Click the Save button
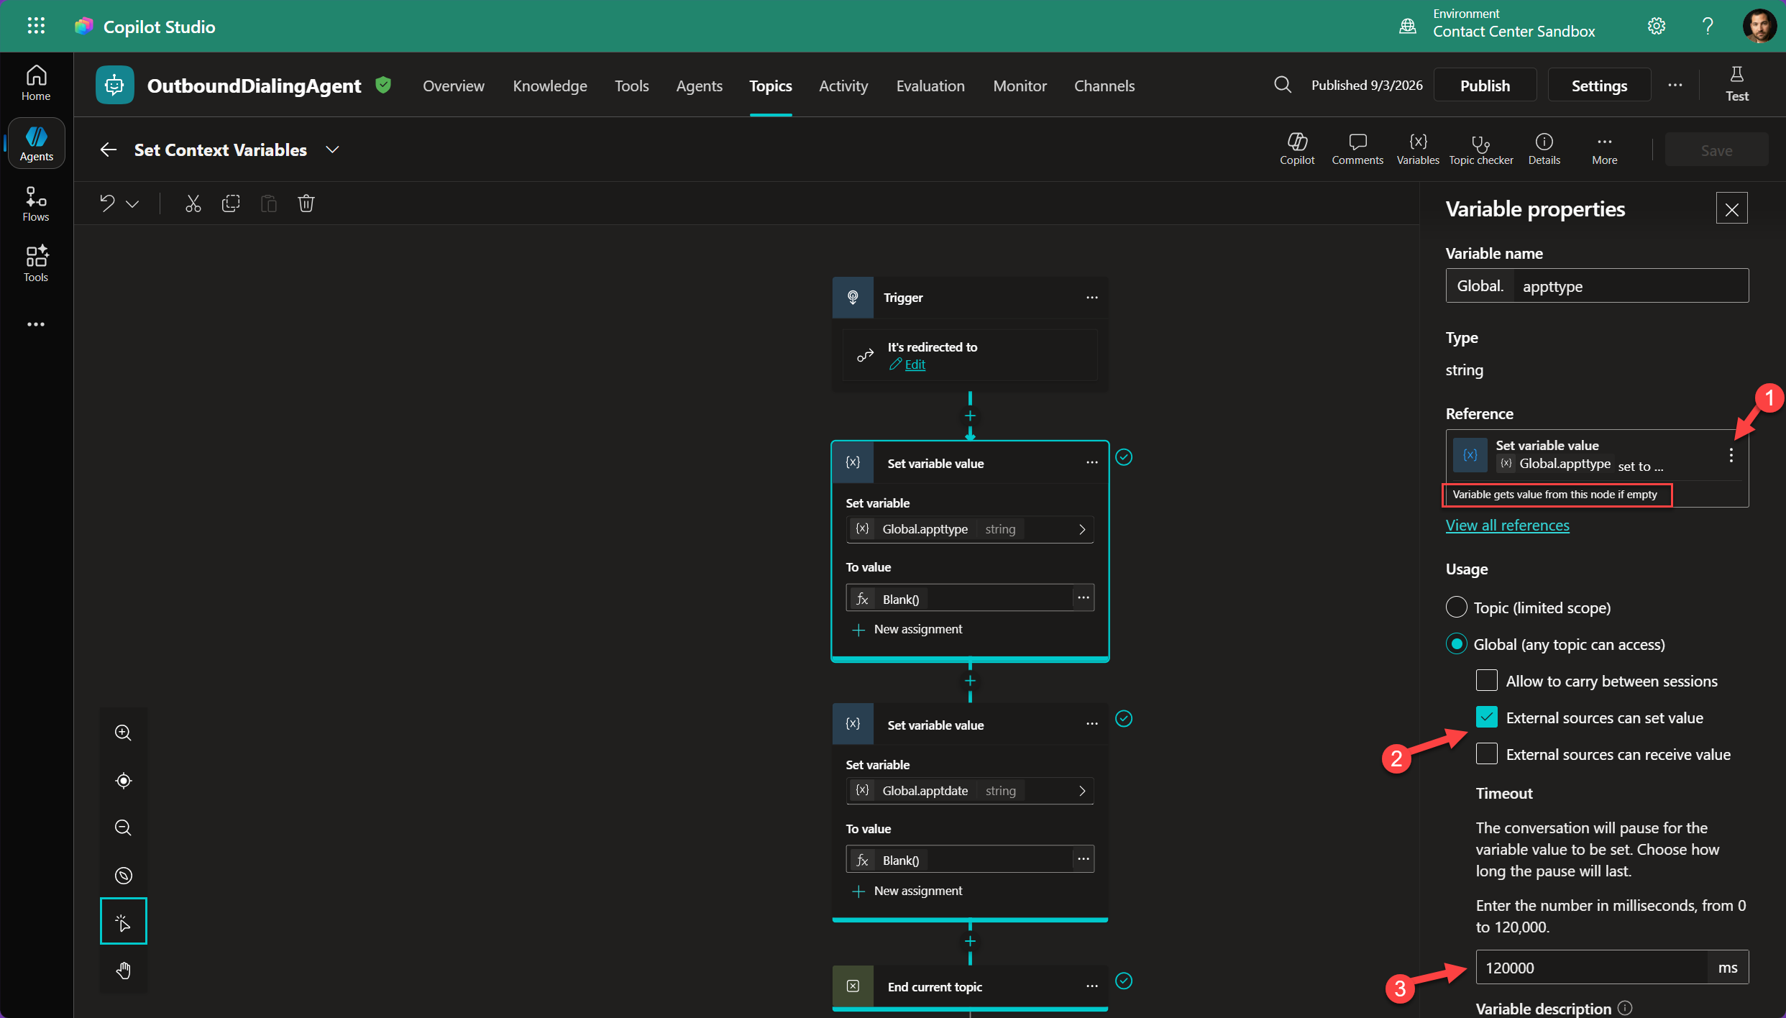This screenshot has width=1786, height=1018. point(1716,150)
